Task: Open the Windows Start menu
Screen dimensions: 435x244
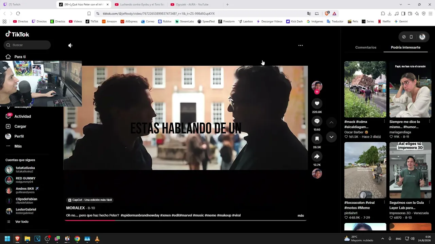Action: 7,239
